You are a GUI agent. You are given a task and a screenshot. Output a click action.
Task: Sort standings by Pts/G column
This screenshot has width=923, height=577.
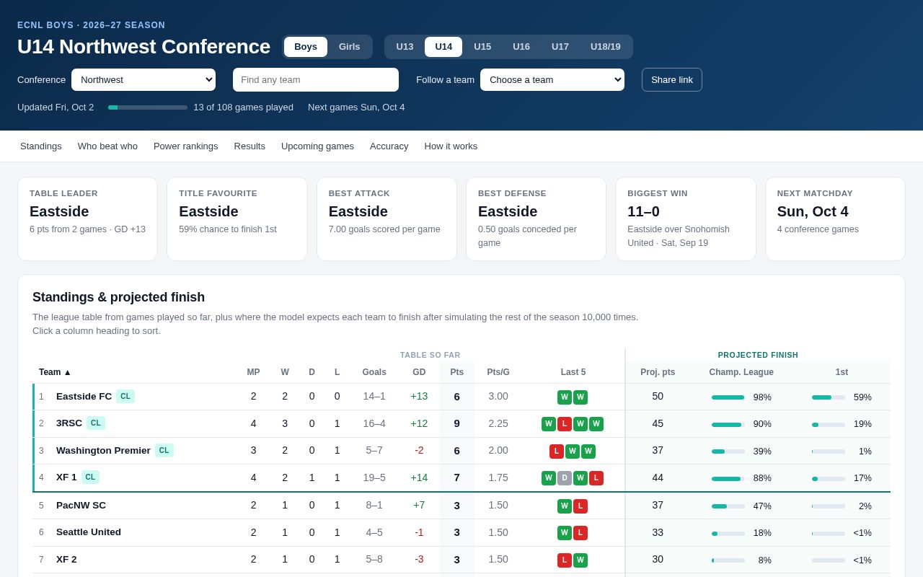498,372
